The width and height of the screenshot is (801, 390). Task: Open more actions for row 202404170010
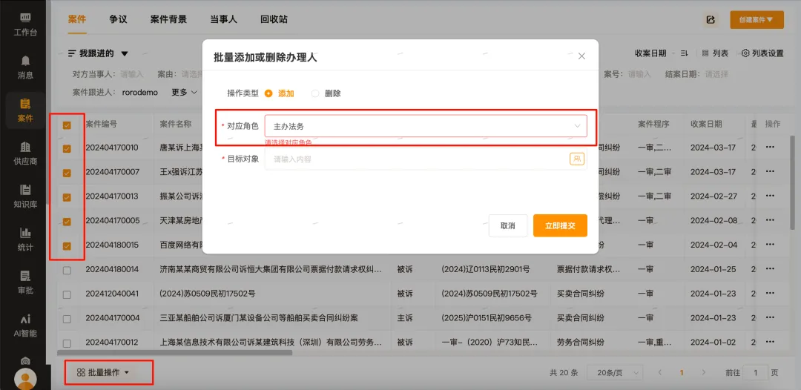771,148
